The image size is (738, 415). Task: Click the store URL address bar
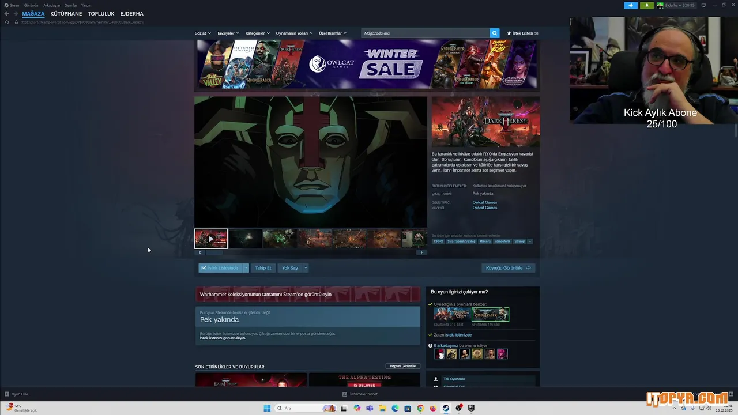(x=82, y=22)
